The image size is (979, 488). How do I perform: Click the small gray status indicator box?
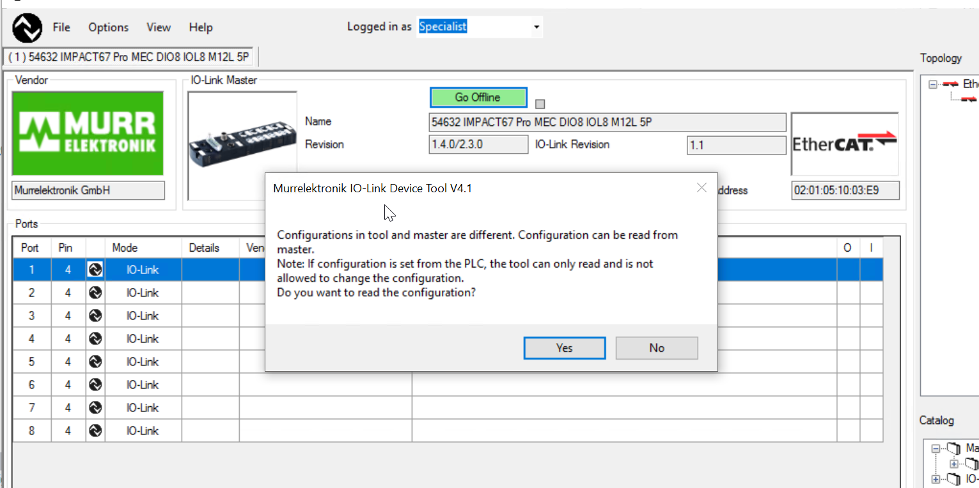[540, 104]
